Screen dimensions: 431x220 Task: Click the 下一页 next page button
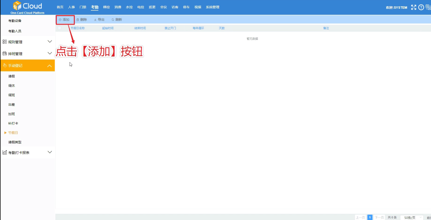(379, 218)
